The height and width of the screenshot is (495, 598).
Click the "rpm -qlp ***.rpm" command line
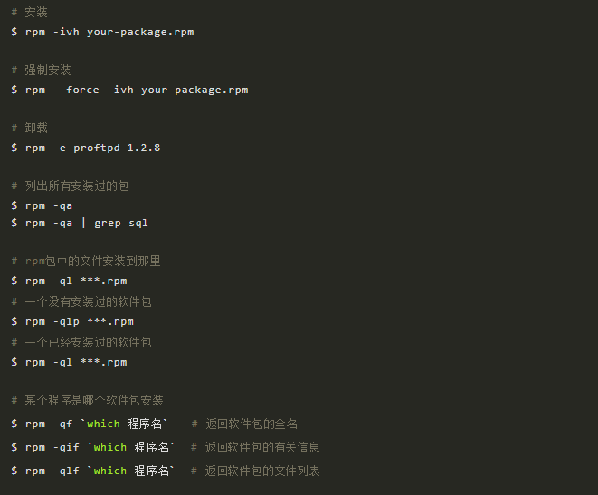80,321
